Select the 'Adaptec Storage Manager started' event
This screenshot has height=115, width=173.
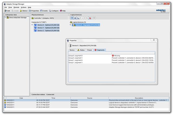pos(86,107)
